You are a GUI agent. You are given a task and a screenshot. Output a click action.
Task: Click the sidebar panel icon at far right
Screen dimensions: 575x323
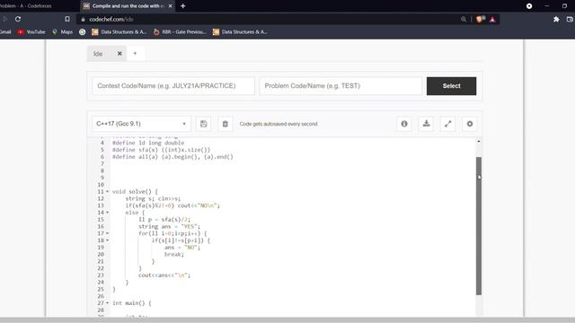tap(571, 19)
